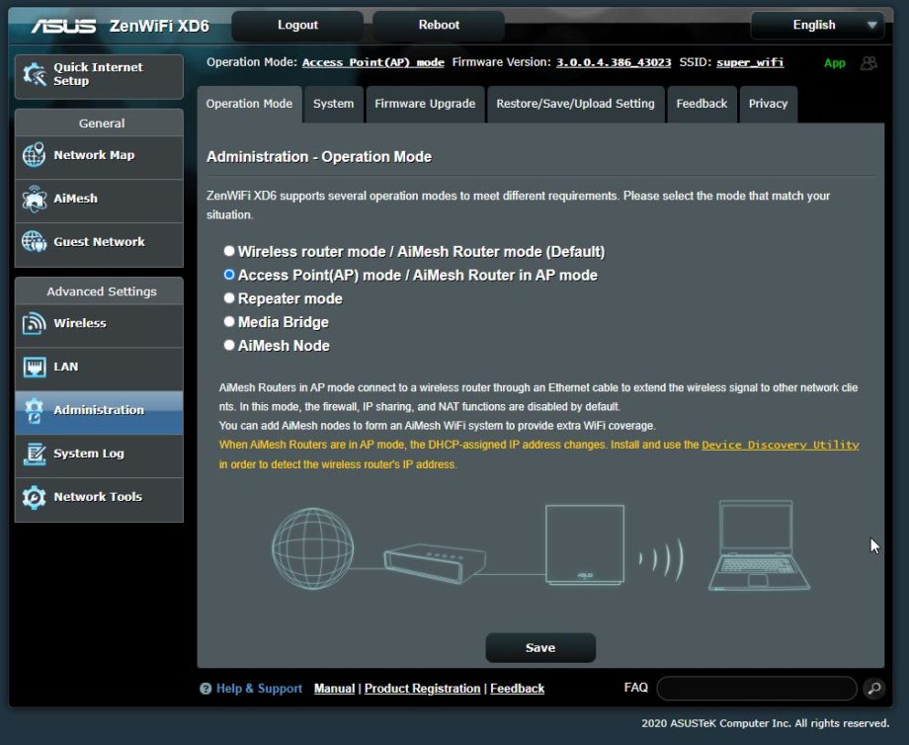Image resolution: width=909 pixels, height=745 pixels.
Task: Open the Restore/Save/Upload Setting tab
Action: tap(575, 104)
